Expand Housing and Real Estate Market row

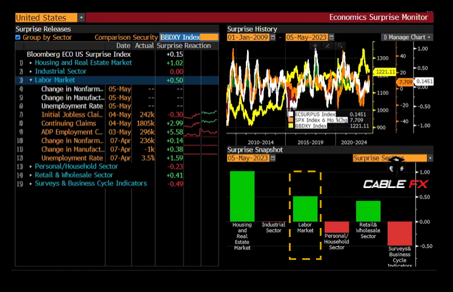pos(31,63)
